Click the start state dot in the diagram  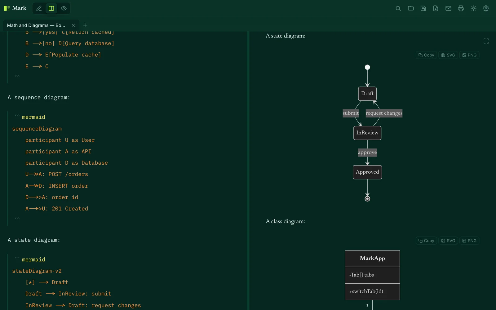click(367, 67)
